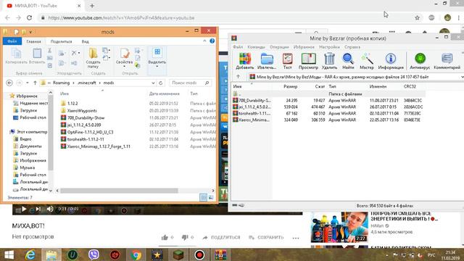Click Explorer help question mark icon

pos(212,41)
